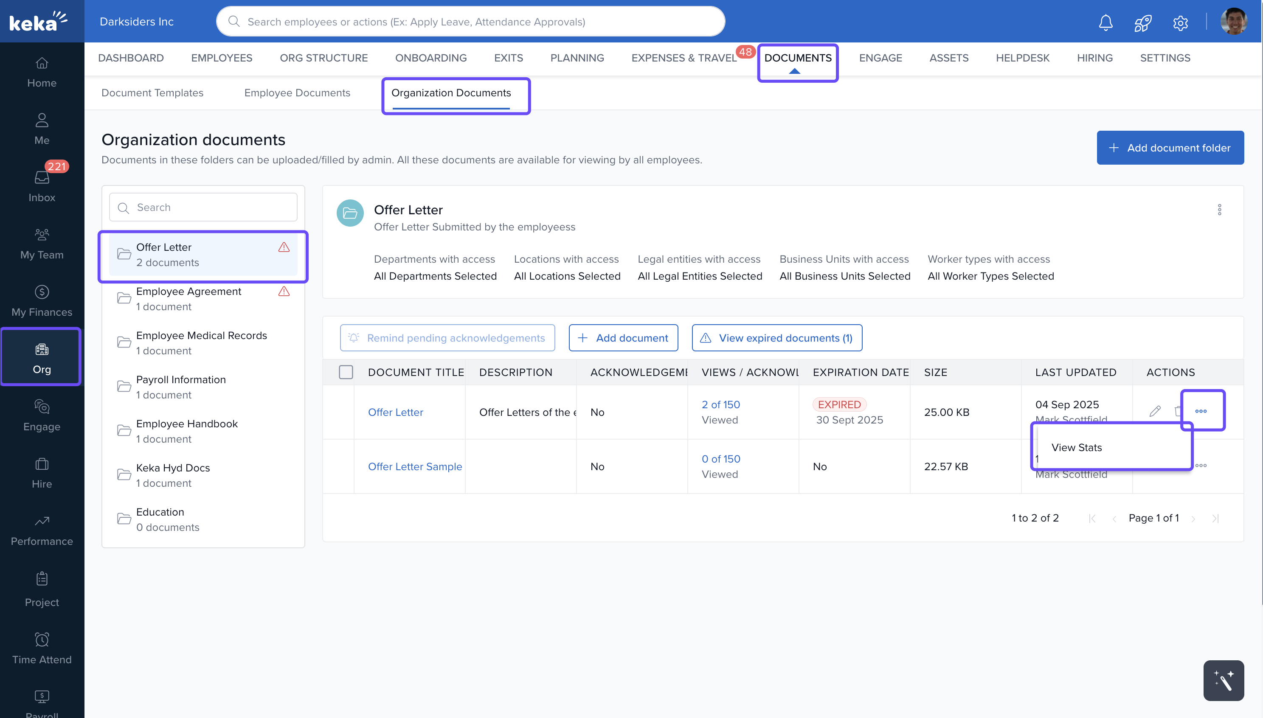1263x718 pixels.
Task: Open the Offer Letter folder kebab menu
Action: click(x=1219, y=210)
